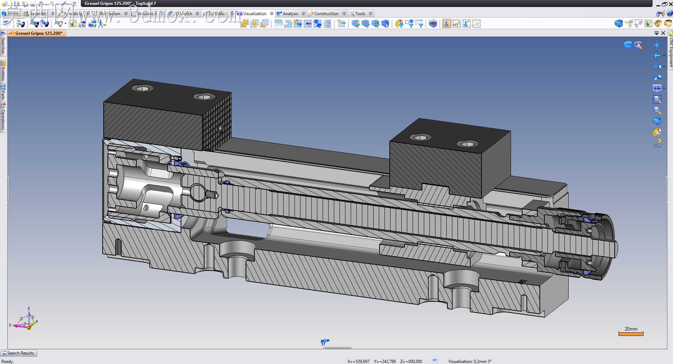Open the Parts side panel
This screenshot has width=673, height=364.
3,92
